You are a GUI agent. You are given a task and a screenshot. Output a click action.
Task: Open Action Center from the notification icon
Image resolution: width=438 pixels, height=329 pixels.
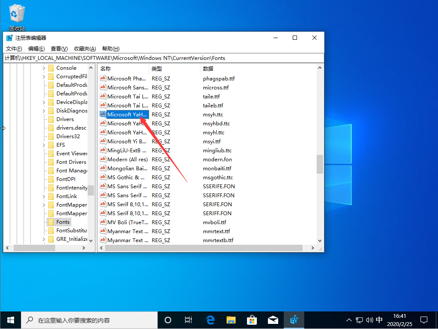click(x=424, y=320)
